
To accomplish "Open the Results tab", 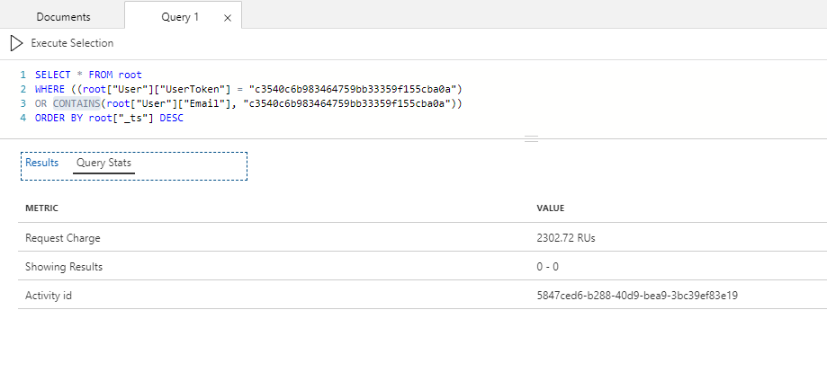I will coord(41,163).
